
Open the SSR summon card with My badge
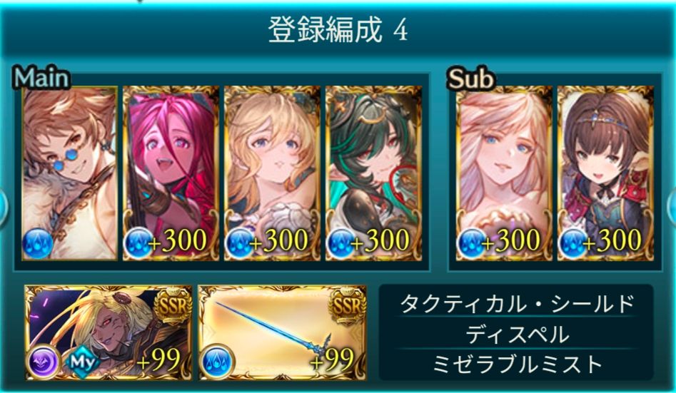[109, 332]
